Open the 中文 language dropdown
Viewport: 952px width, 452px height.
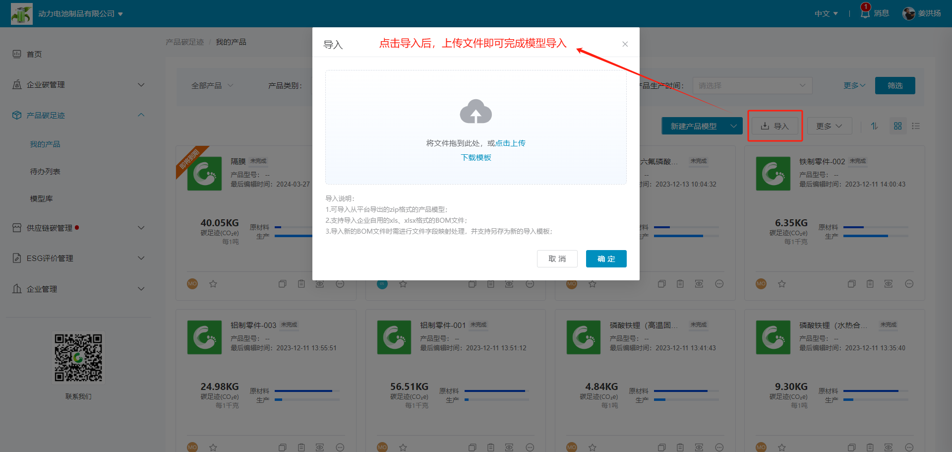click(x=826, y=13)
